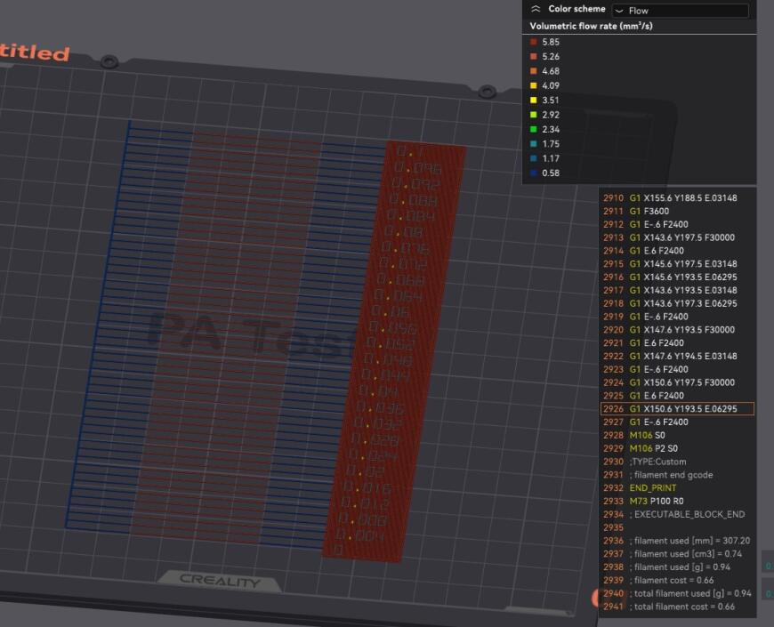
Task: Select the red 5.85 flow rate swatch
Action: coord(531,41)
